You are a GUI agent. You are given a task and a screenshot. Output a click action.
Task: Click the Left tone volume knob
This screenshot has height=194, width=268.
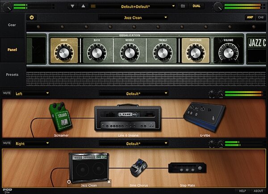click(221, 94)
